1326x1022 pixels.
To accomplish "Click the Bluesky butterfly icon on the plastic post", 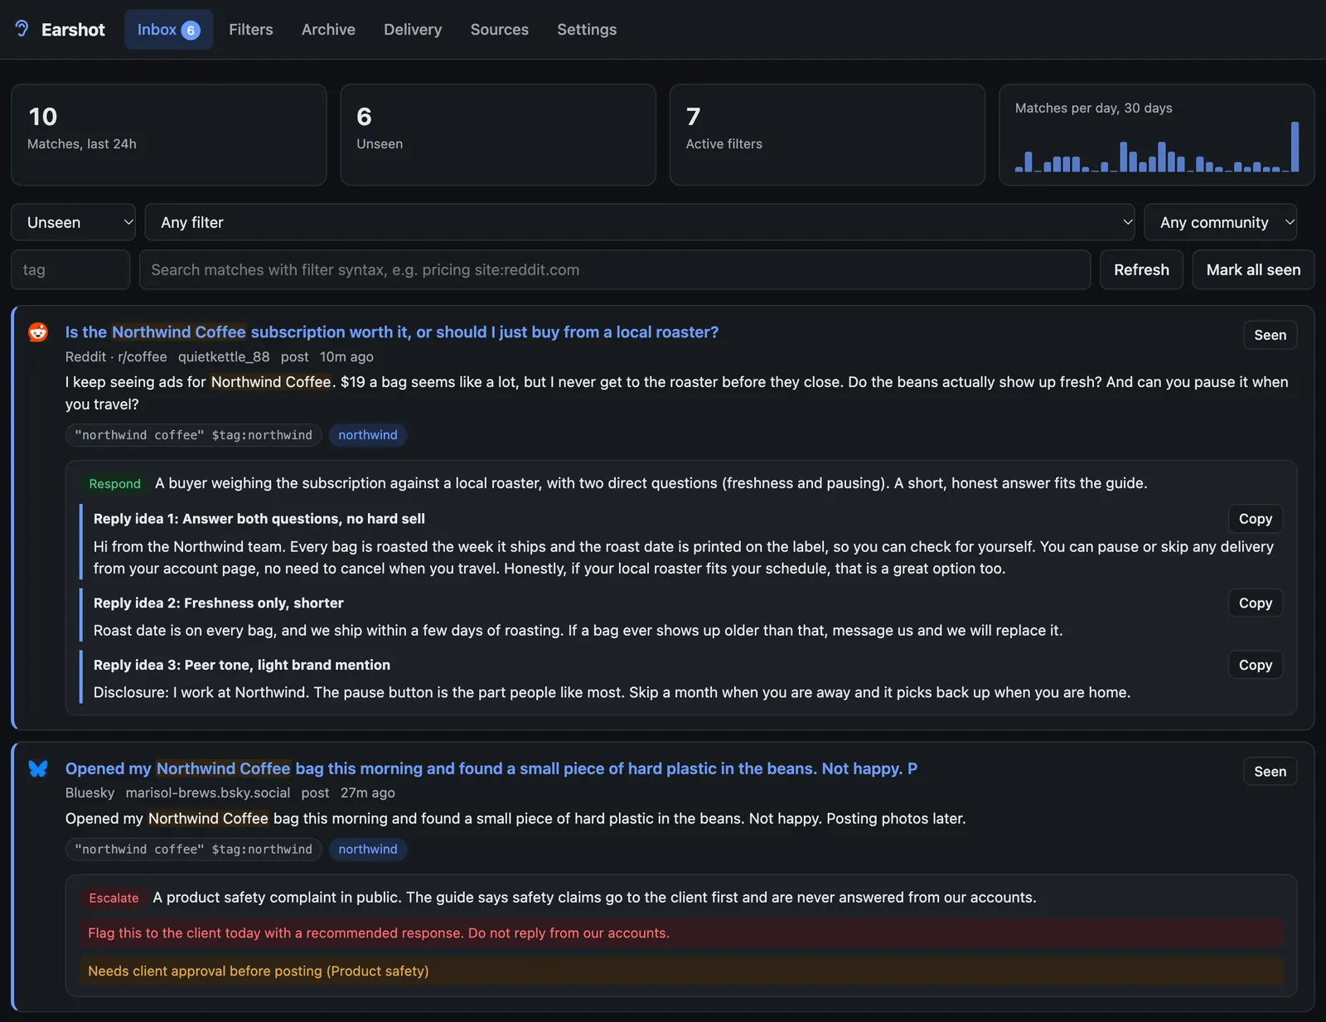I will coord(38,768).
